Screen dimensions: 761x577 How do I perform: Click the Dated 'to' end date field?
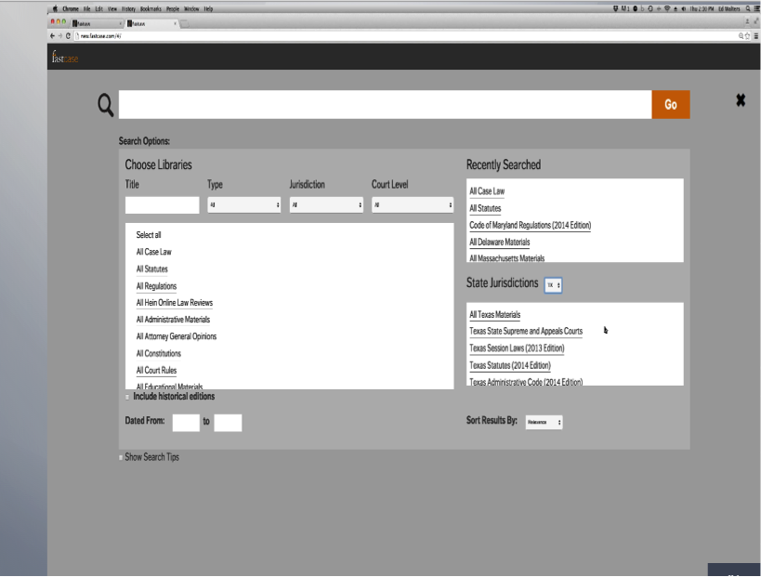click(228, 423)
